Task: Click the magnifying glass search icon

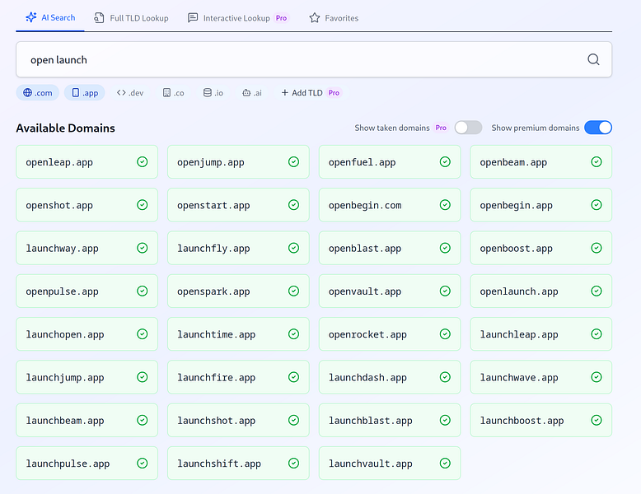Action: [x=593, y=59]
